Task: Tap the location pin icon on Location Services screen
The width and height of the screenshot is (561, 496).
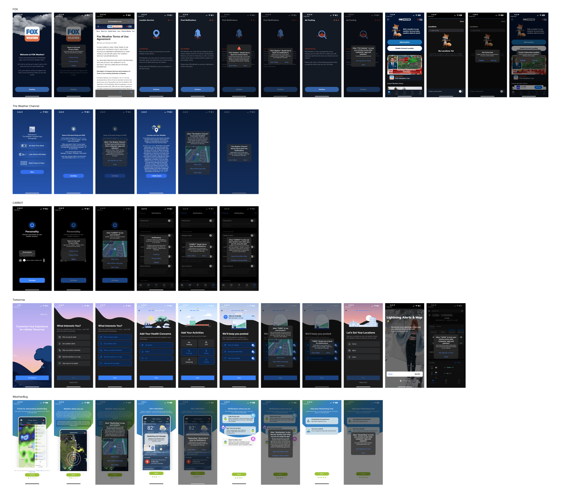Action: (x=156, y=34)
